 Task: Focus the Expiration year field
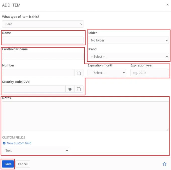(x=150, y=73)
